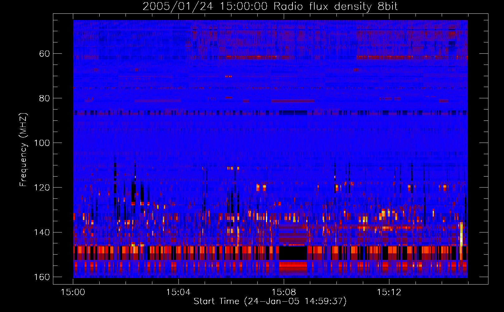Click the 15:08 time tick label
This screenshot has width=504, height=312.
[284, 292]
